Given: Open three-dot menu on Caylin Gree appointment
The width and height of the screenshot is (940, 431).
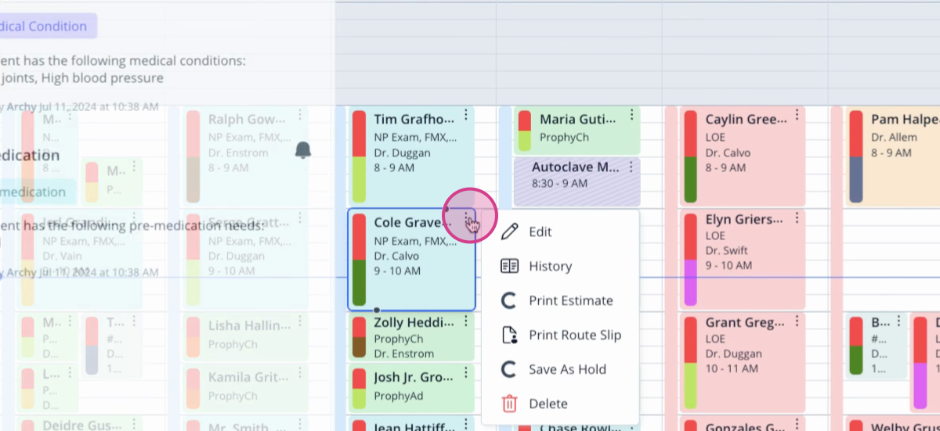Looking at the screenshot, I should tap(797, 116).
